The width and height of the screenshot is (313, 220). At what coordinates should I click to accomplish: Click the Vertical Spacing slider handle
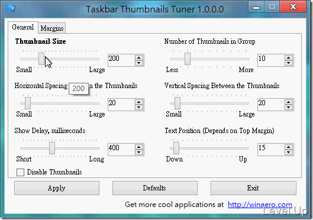tap(178, 103)
